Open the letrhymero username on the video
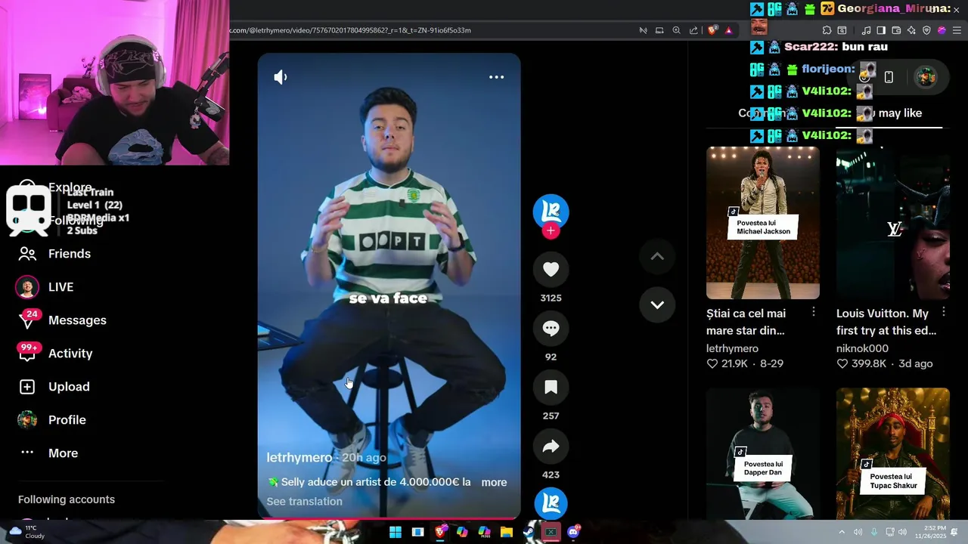 tap(299, 457)
